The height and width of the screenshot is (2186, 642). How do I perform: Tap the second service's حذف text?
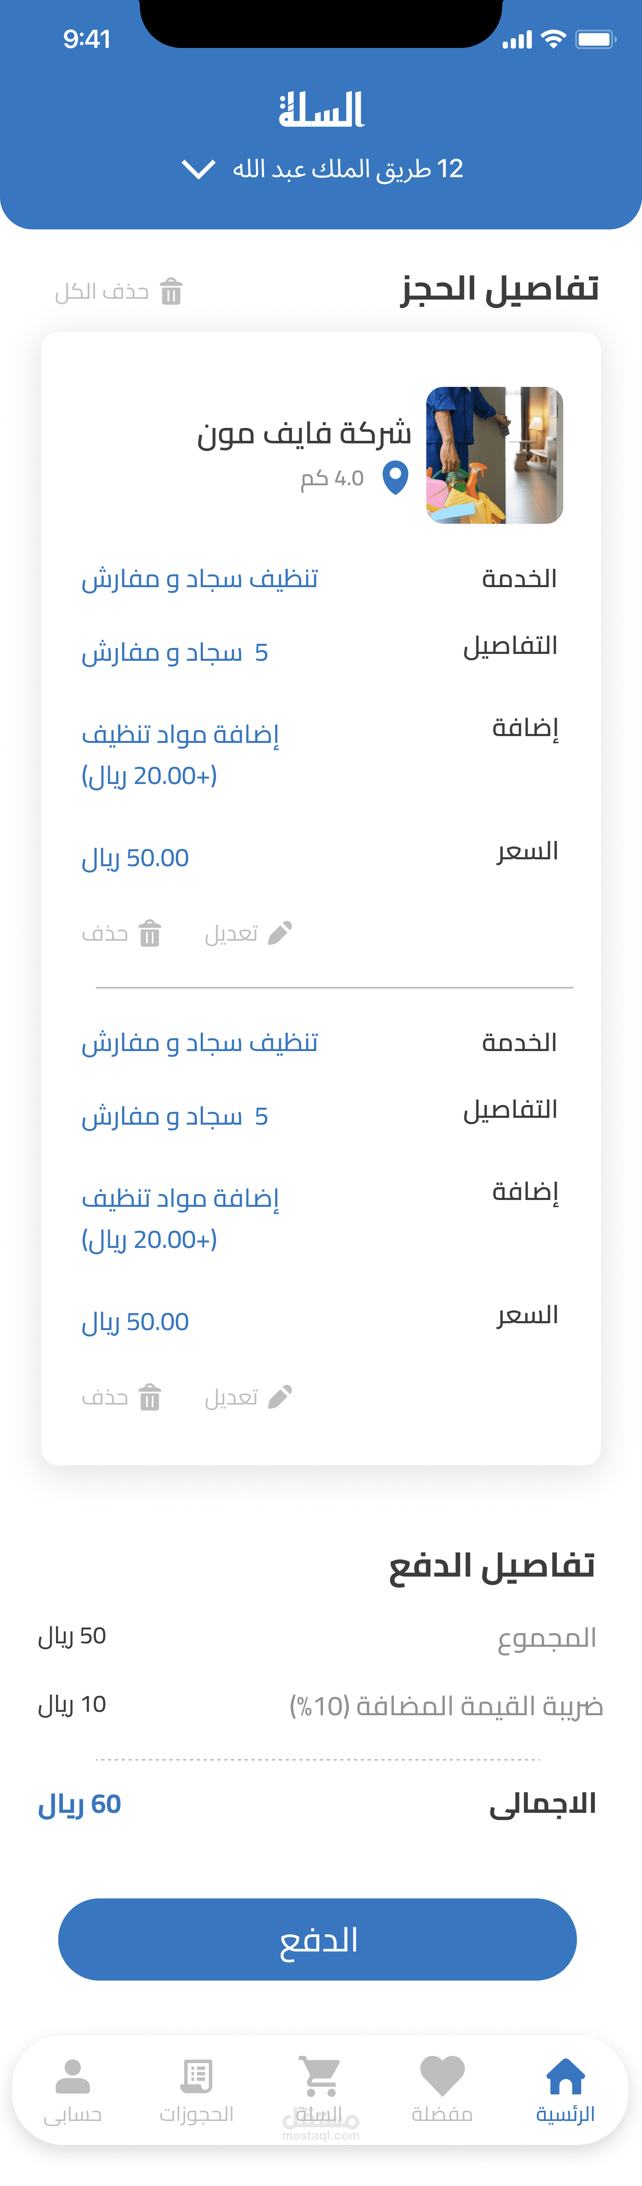coord(104,1398)
